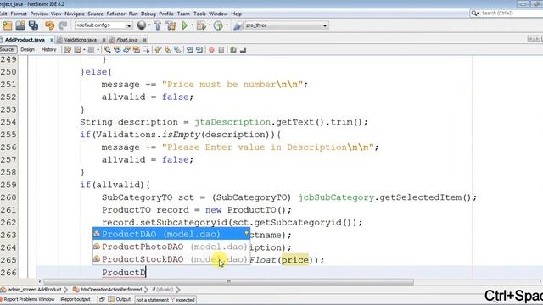Image resolution: width=543 pixels, height=305 pixels.
Task: Close the Validations.java tab
Action: (104, 40)
